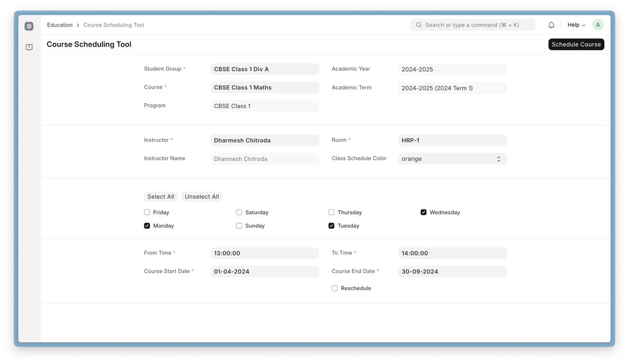This screenshot has width=629, height=364.
Task: Open the app home cube icon
Action: tap(29, 26)
